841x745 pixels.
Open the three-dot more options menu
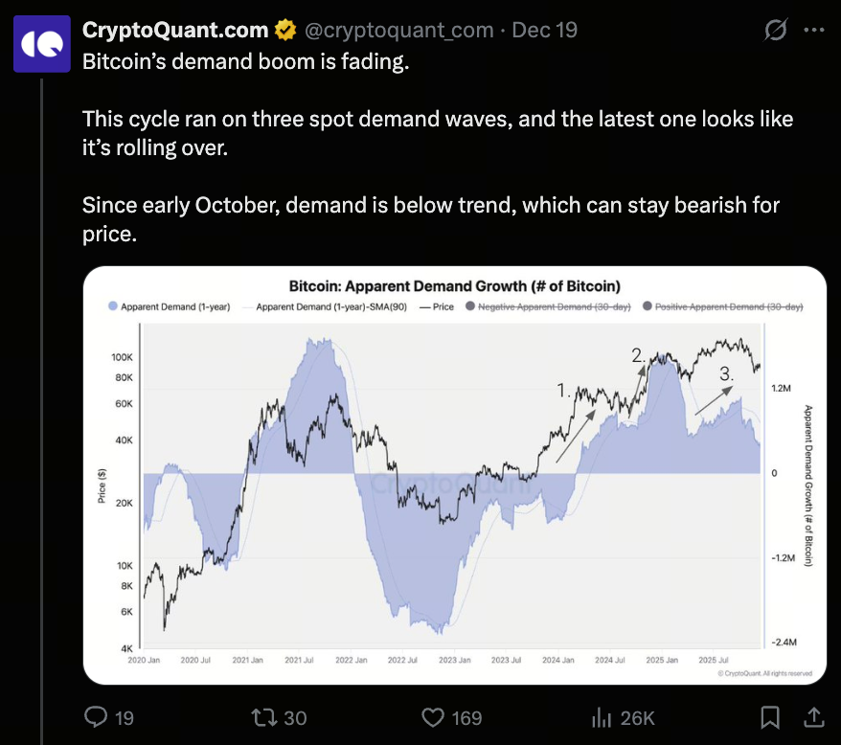813,31
